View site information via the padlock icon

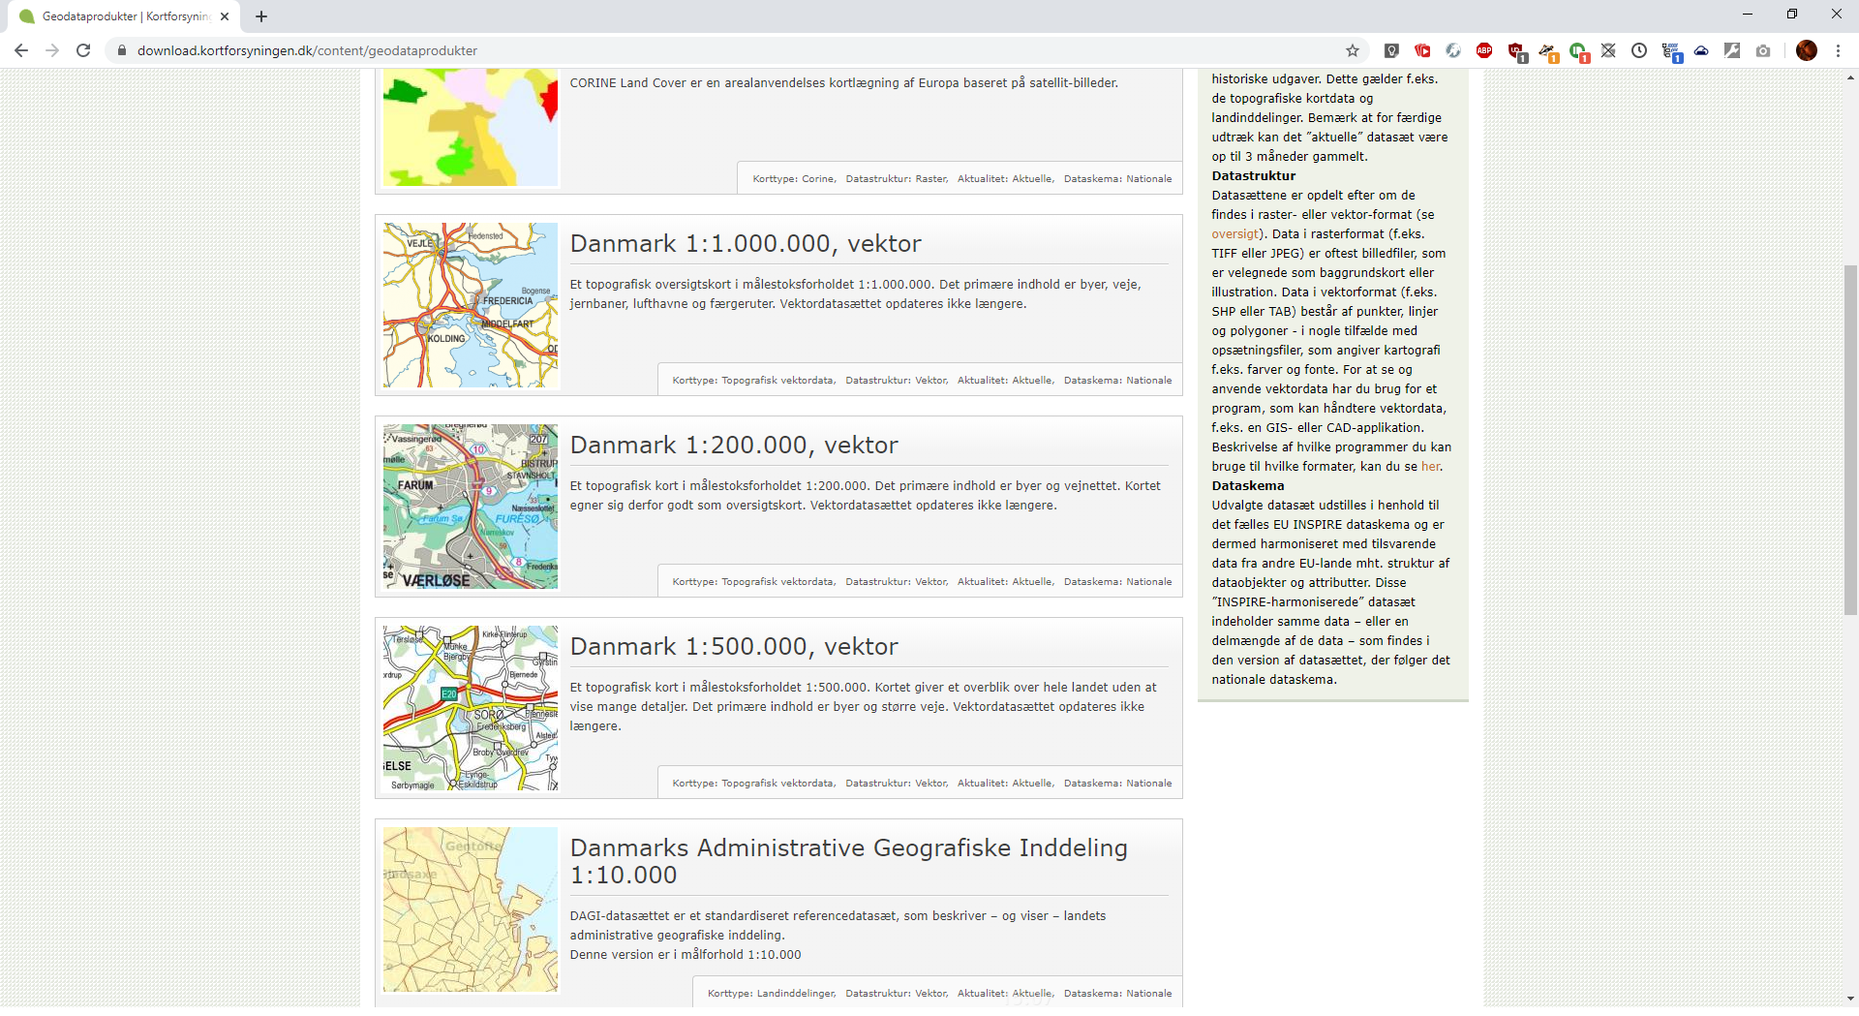(x=121, y=50)
